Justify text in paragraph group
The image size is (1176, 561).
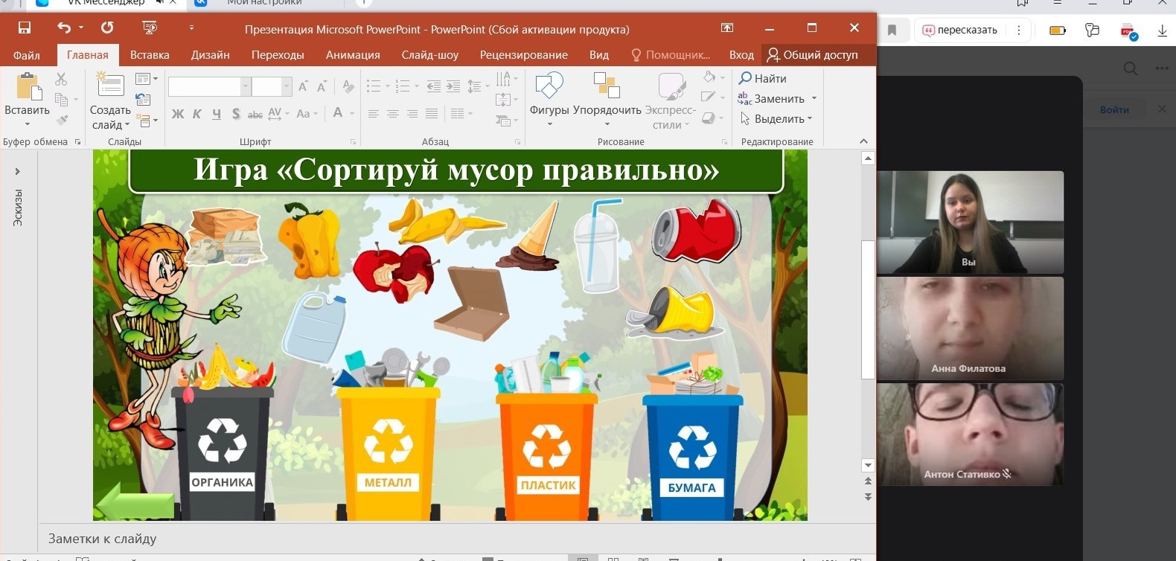[x=432, y=114]
